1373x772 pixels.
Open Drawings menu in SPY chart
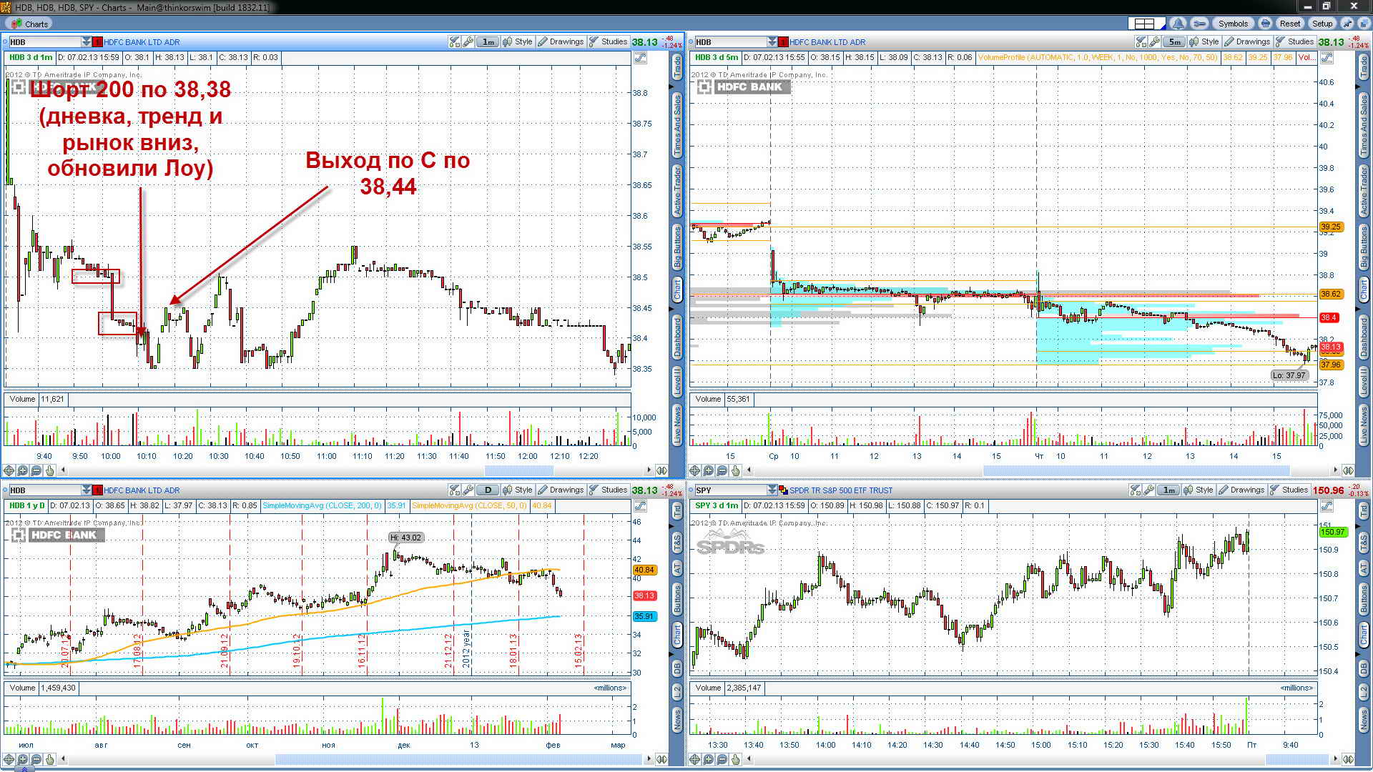[x=1241, y=490]
